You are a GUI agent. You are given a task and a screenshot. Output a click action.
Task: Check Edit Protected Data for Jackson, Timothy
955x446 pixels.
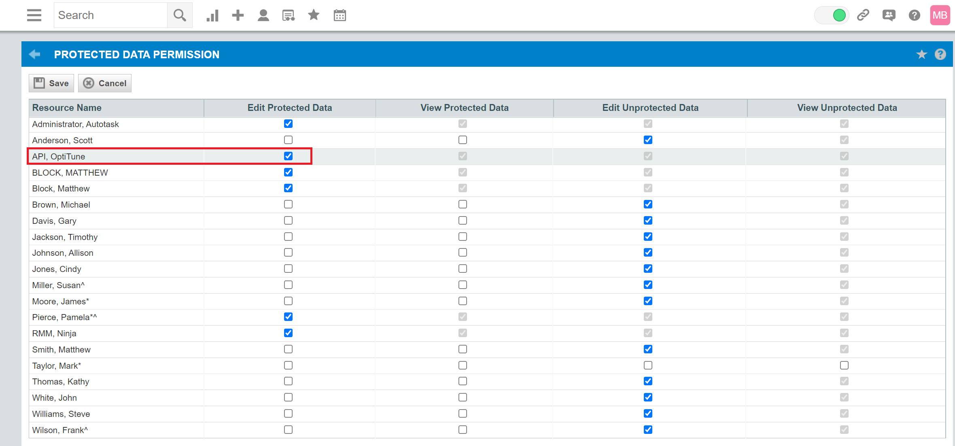[x=288, y=237]
